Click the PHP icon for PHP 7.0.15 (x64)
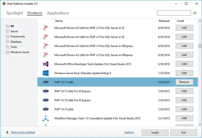Viewport: 202px width, 138px height. 46,109
